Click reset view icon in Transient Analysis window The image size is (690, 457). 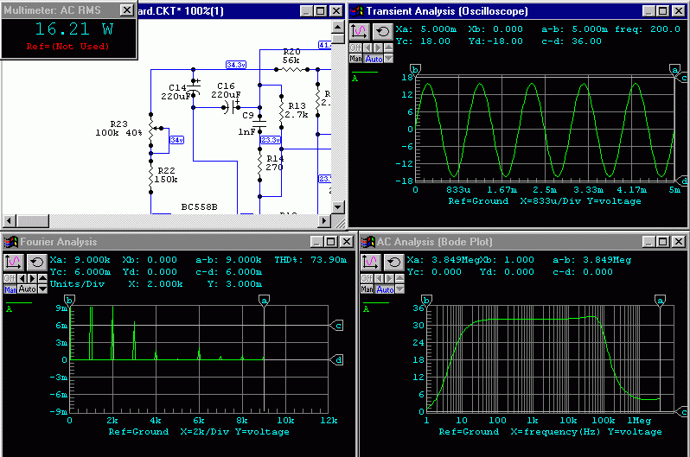(x=382, y=31)
